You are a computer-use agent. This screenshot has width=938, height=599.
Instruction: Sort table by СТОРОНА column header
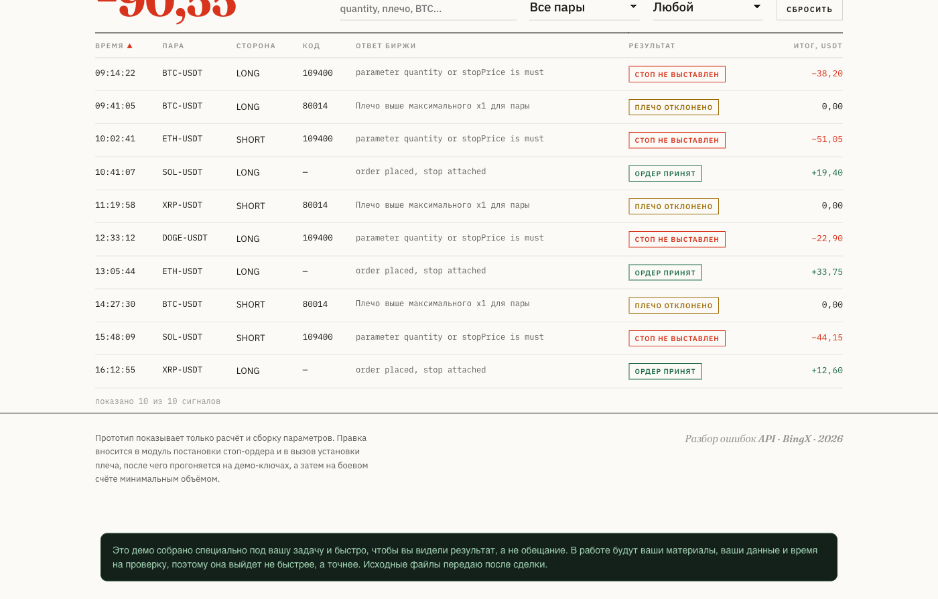click(x=256, y=46)
